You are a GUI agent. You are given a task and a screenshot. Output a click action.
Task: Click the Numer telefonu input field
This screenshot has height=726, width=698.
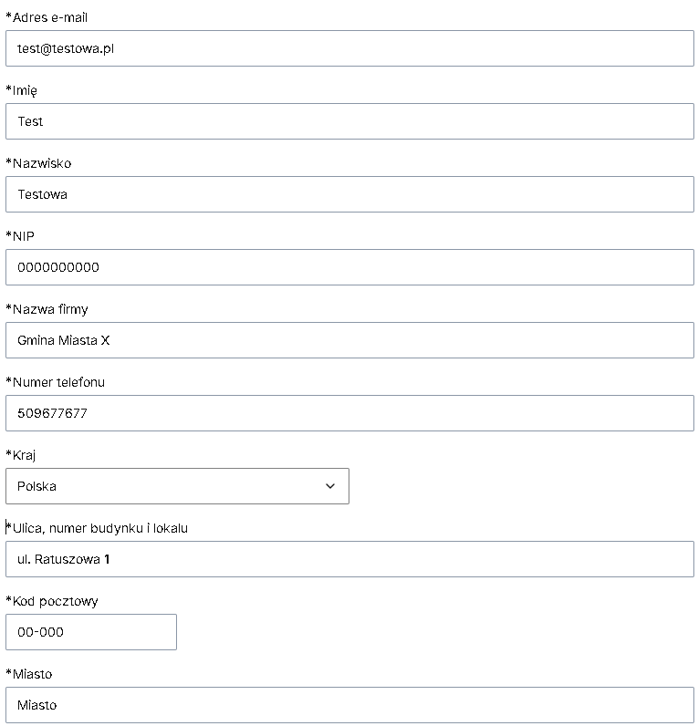tap(349, 413)
